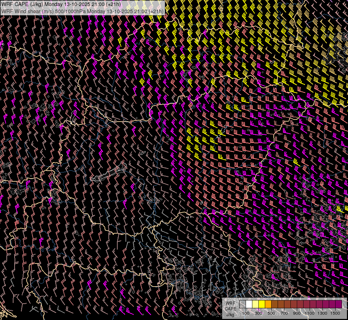The height and width of the screenshot is (320, 348).
Task: Click the '300' legend value label
Action: coord(258,313)
